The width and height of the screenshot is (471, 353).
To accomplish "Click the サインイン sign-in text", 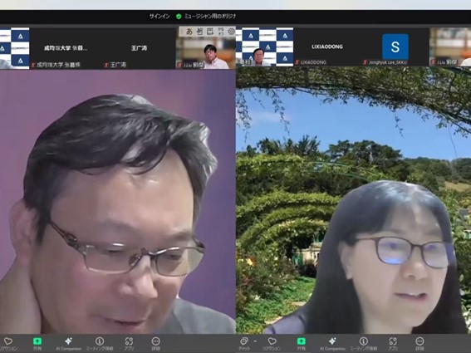I will pyautogui.click(x=159, y=17).
